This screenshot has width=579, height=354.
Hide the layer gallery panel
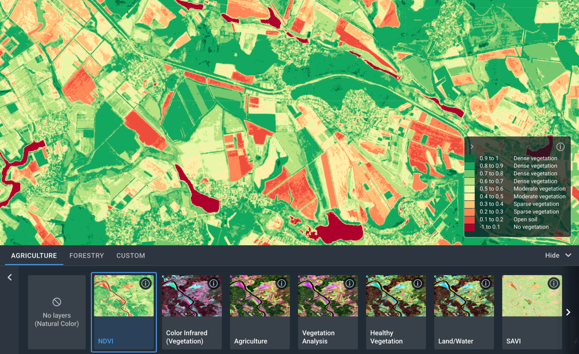point(558,255)
